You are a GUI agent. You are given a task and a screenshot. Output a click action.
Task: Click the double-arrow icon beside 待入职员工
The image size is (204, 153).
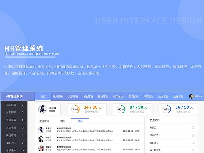pyautogui.click(x=193, y=150)
